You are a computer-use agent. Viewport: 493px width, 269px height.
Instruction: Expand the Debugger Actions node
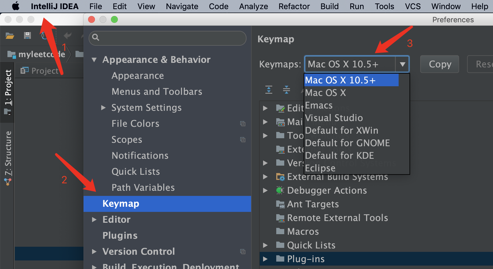point(265,190)
